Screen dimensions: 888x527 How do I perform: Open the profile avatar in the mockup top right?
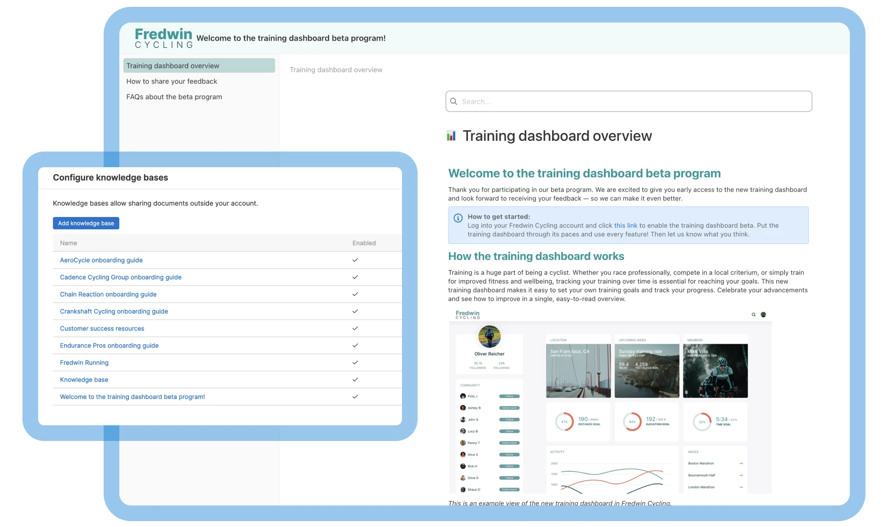[x=764, y=315]
